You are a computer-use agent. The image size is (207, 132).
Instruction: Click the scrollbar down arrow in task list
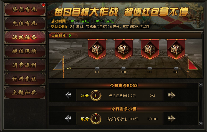(x=201, y=124)
